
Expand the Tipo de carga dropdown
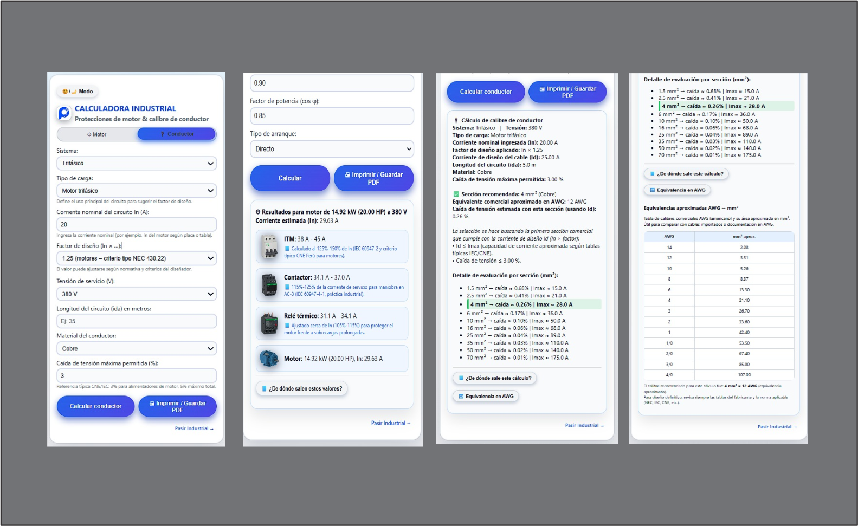(x=137, y=191)
